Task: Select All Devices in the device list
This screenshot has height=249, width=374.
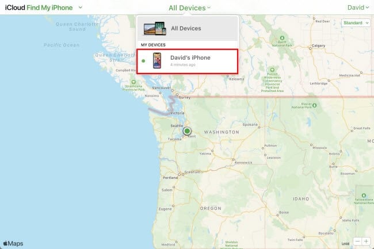Action: tap(187, 28)
